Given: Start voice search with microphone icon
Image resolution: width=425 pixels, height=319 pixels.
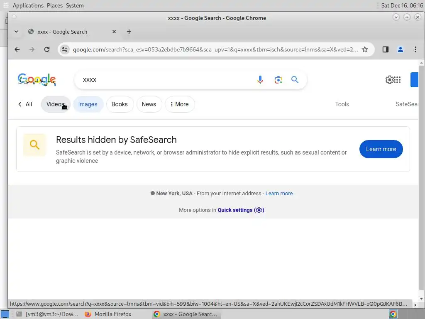Looking at the screenshot, I should (260, 80).
